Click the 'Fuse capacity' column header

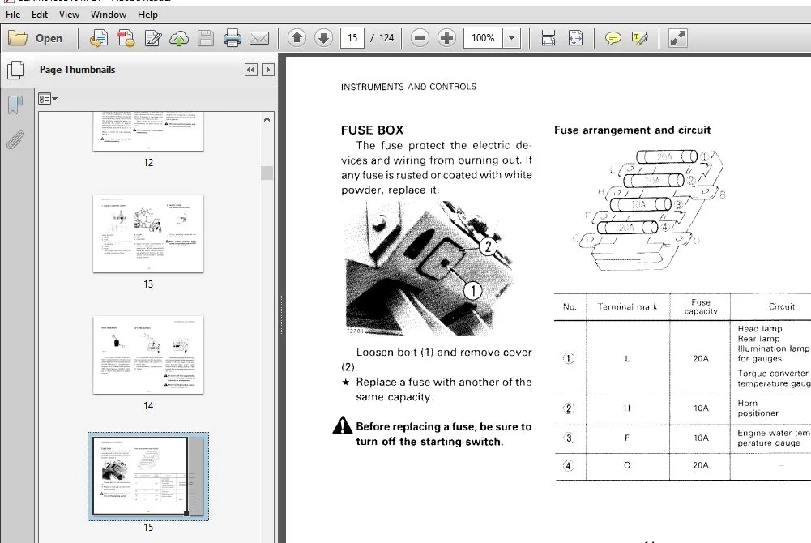pos(701,306)
